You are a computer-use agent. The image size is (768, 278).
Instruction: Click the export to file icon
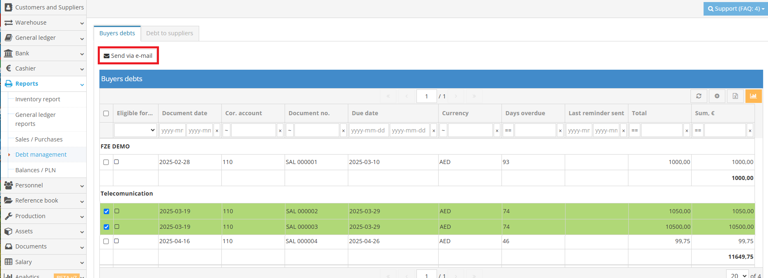735,96
